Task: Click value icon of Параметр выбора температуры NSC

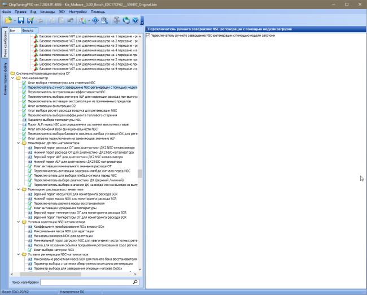Action: [24, 120]
